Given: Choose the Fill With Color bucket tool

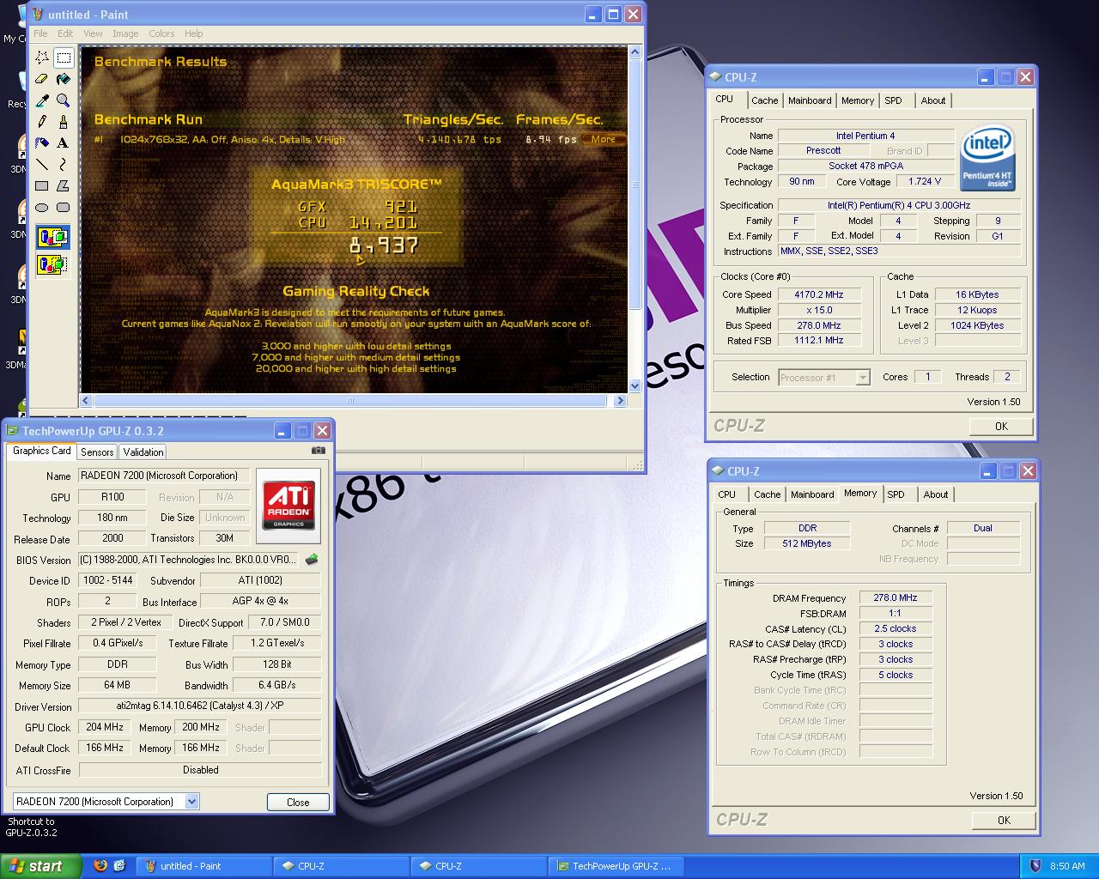Looking at the screenshot, I should coord(64,79).
